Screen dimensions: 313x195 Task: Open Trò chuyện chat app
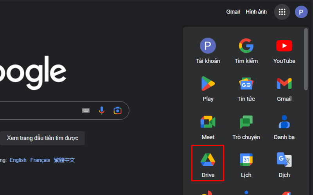pyautogui.click(x=246, y=127)
